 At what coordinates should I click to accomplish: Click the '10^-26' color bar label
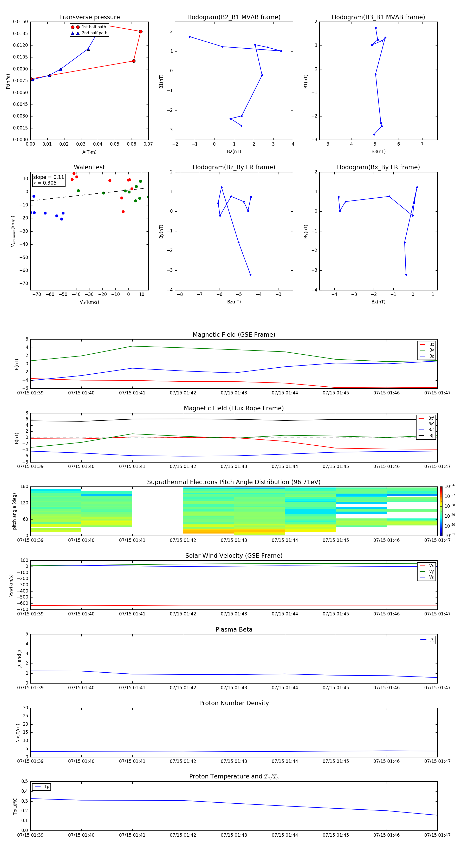[x=450, y=486]
